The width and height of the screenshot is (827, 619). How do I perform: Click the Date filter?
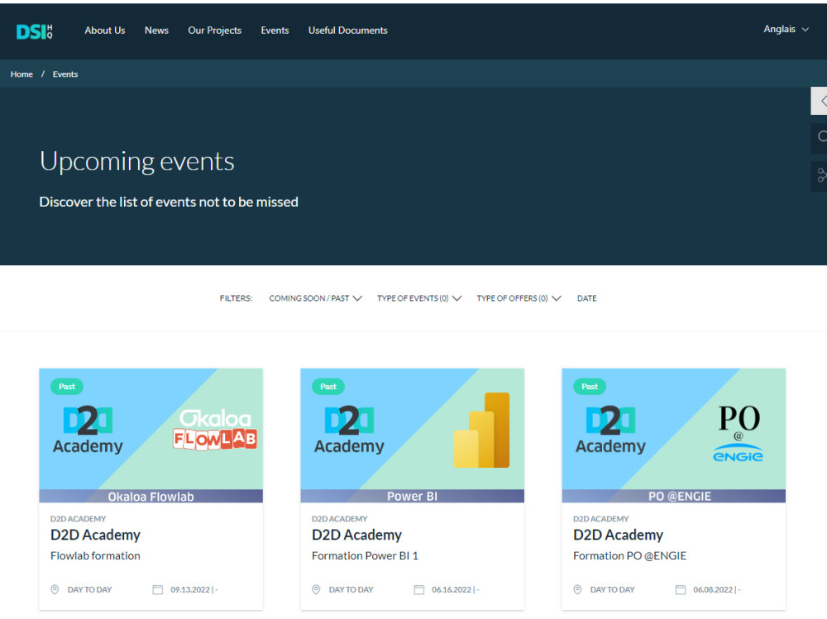coord(586,298)
